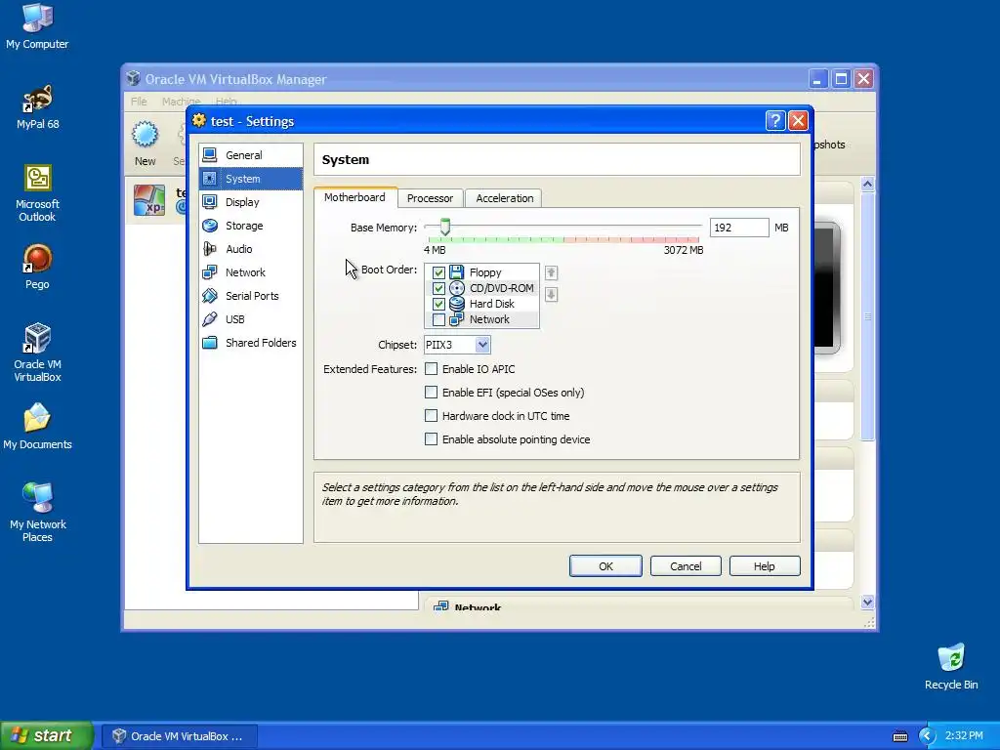Enable EFI special OSes checkbox
Viewport: 1000px width, 750px height.
coord(431,393)
